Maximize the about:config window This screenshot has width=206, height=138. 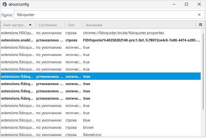point(186,4)
